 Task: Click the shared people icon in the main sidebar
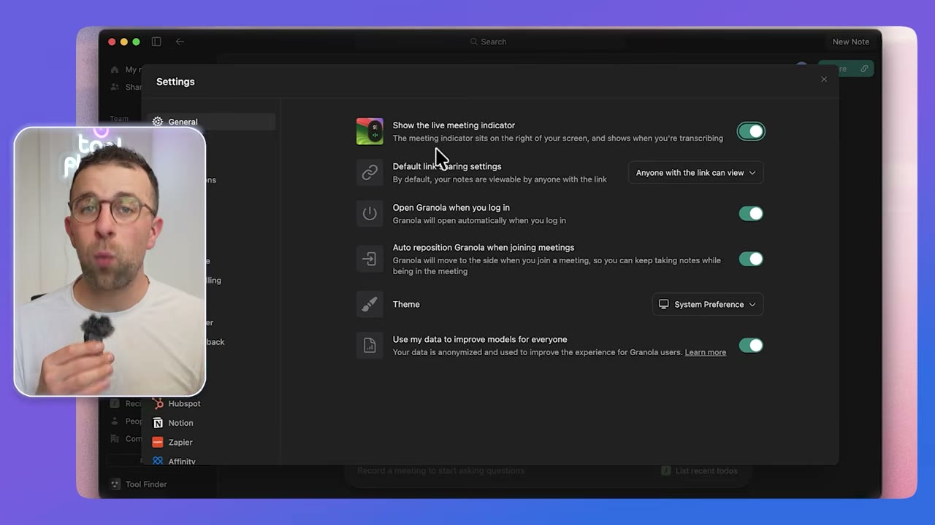[x=115, y=87]
